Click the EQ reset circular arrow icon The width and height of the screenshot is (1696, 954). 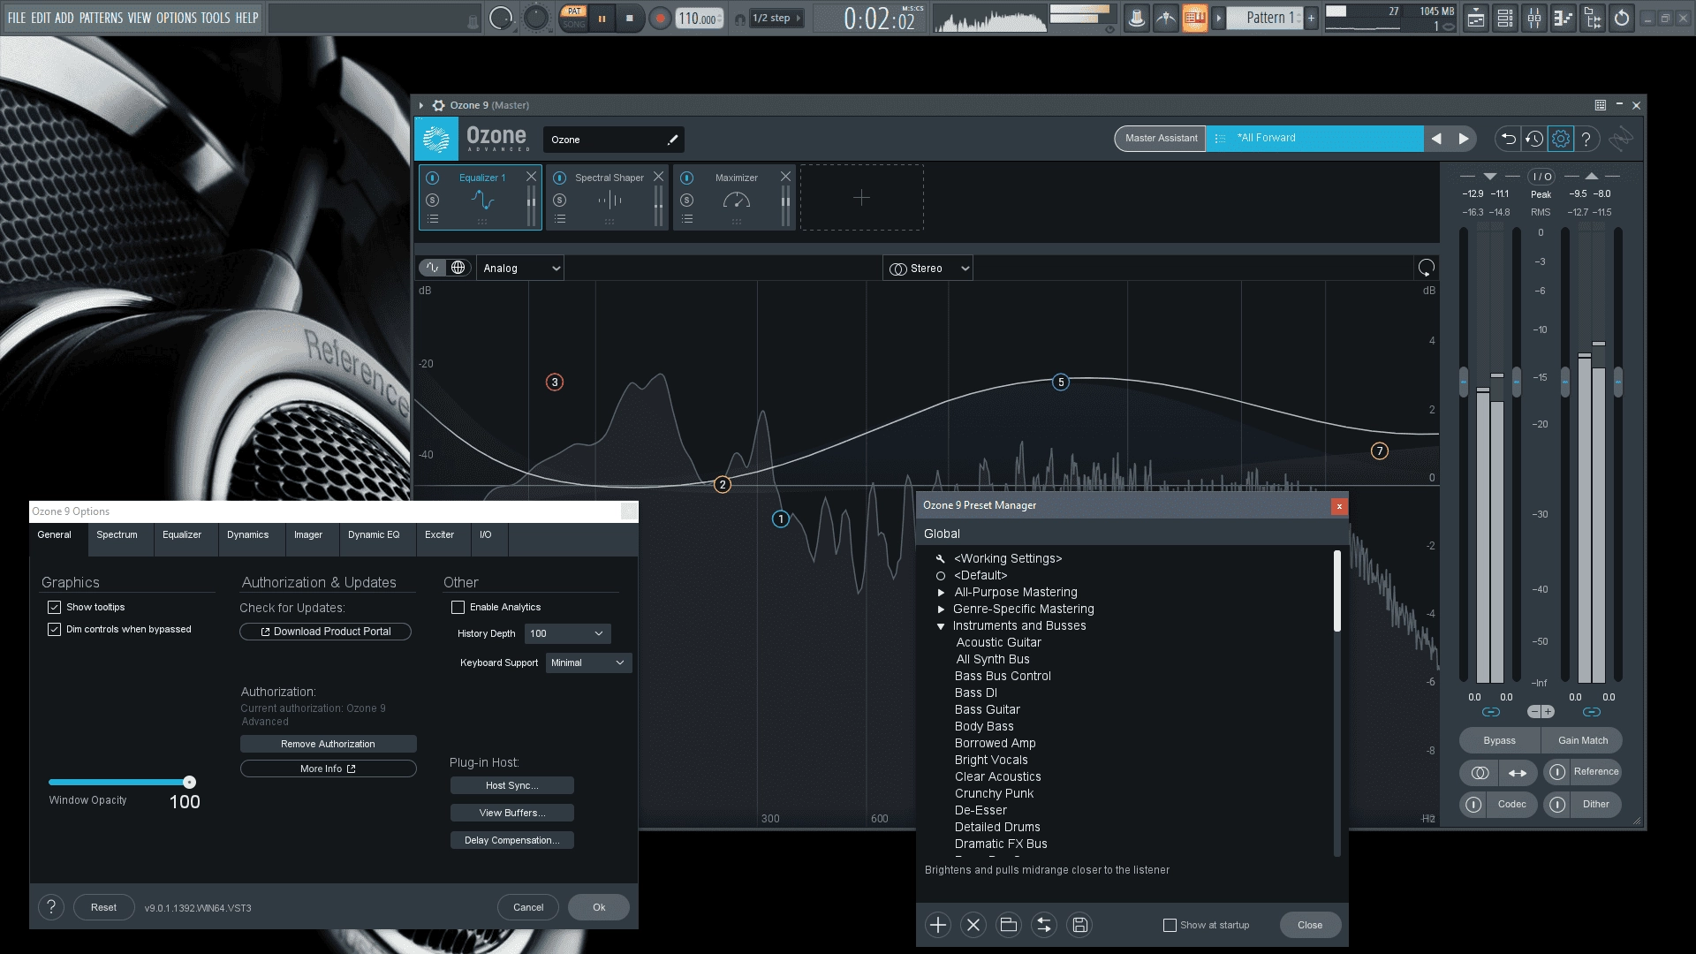coord(1426,268)
